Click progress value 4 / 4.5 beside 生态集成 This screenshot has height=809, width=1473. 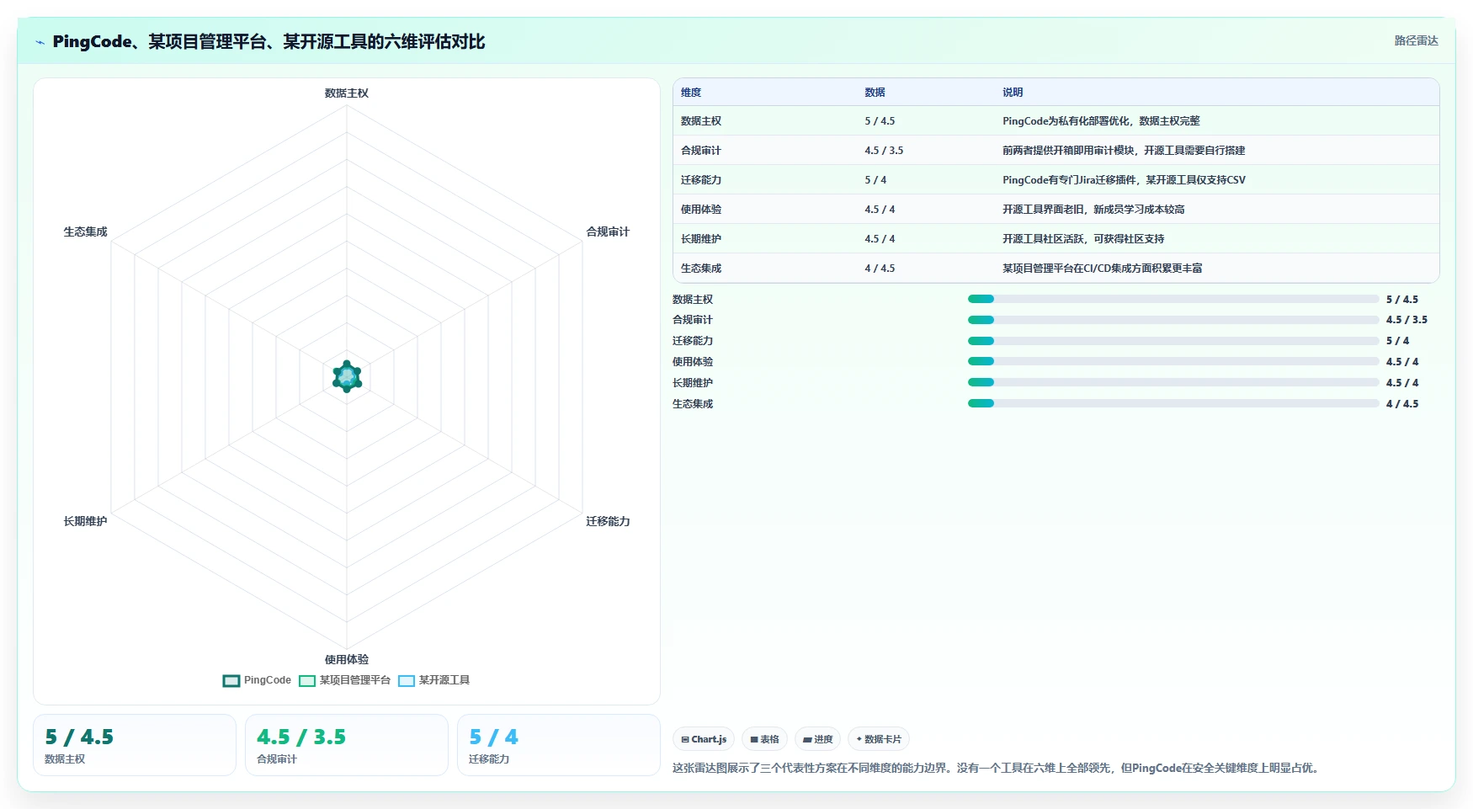point(1402,404)
